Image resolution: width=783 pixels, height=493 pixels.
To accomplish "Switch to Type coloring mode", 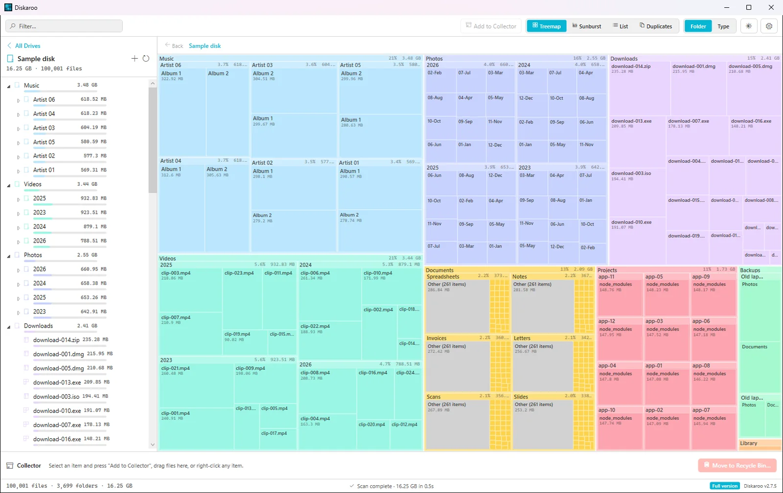I will point(723,26).
